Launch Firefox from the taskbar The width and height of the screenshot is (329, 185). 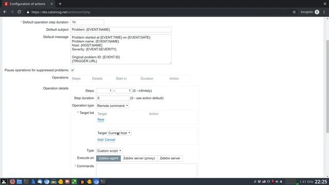pyautogui.click(x=12, y=181)
